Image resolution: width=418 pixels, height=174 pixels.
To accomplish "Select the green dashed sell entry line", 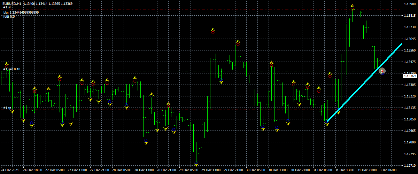I will (x=174, y=71).
